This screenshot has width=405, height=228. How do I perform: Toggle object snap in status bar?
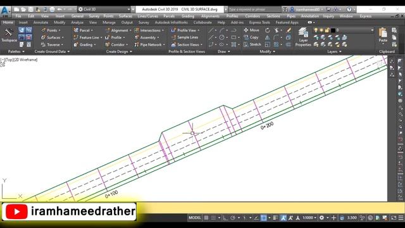pos(263,218)
